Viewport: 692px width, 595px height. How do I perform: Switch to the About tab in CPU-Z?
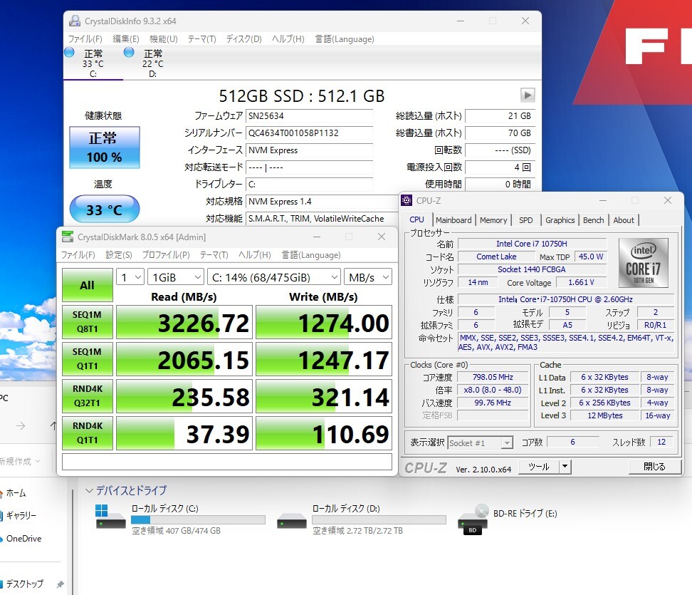(623, 220)
